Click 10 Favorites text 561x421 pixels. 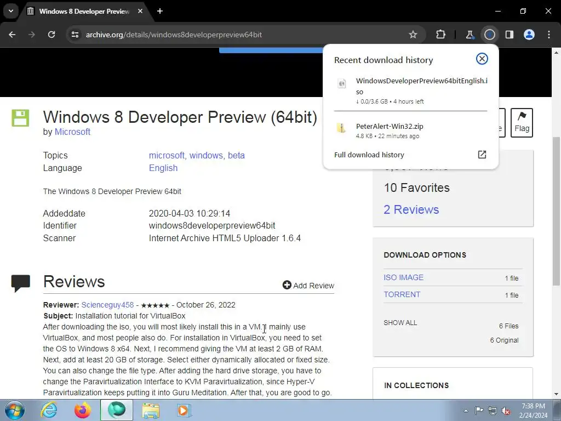tap(416, 187)
